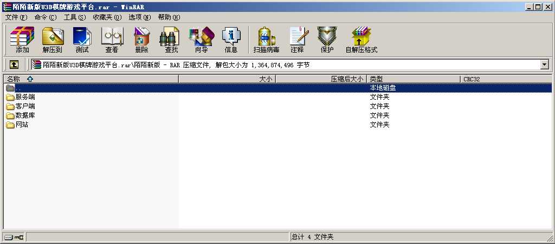Sort by CRC32 column header
This screenshot has width=555, height=244.
[506, 79]
